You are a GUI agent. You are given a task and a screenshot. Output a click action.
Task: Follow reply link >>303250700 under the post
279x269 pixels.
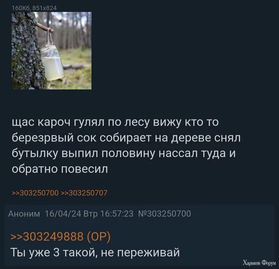coord(35,193)
